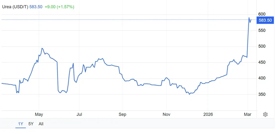
Task: Click the 600 price axis label
Action: point(262,14)
